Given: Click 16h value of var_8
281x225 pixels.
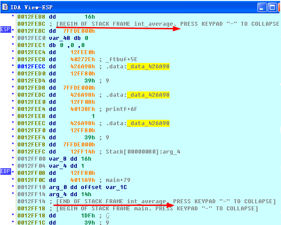Looking at the screenshot, I should coord(86,159).
